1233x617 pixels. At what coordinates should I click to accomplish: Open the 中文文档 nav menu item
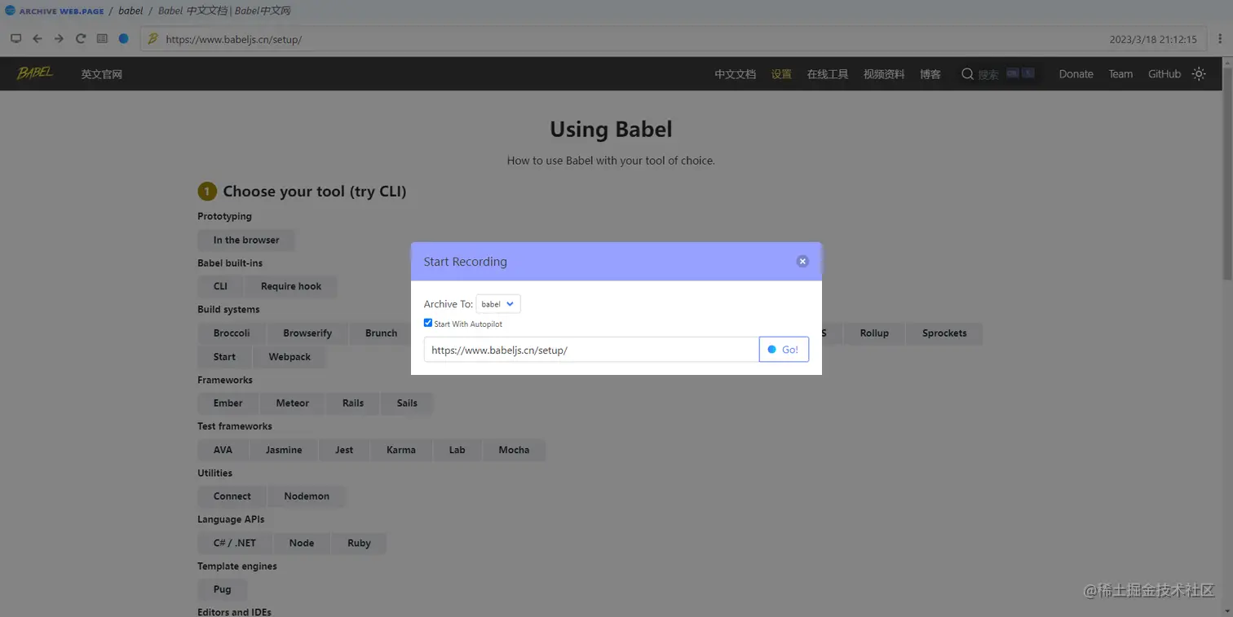(x=735, y=74)
